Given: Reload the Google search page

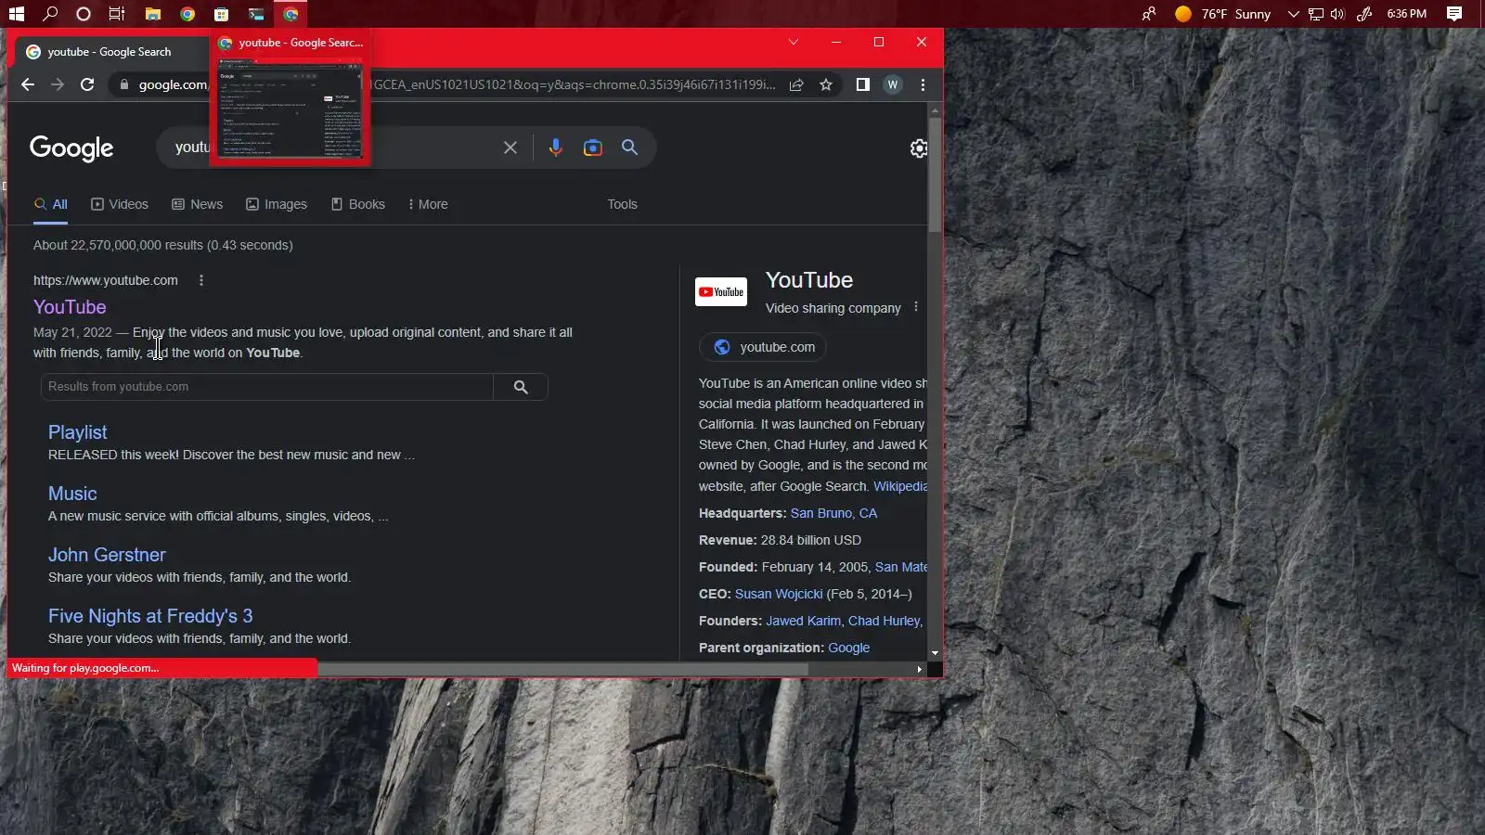Looking at the screenshot, I should pos(87,84).
